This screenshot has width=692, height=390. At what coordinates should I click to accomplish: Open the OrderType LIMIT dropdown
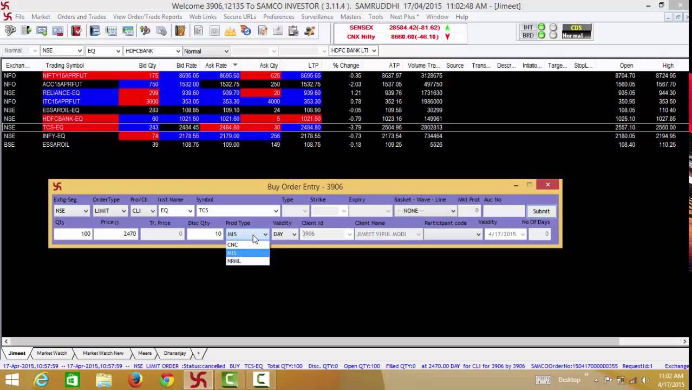pos(123,211)
